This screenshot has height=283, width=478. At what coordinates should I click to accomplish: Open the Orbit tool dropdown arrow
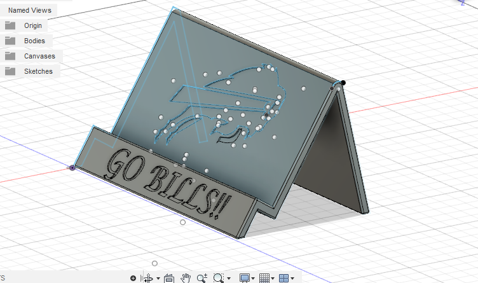pyautogui.click(x=158, y=278)
